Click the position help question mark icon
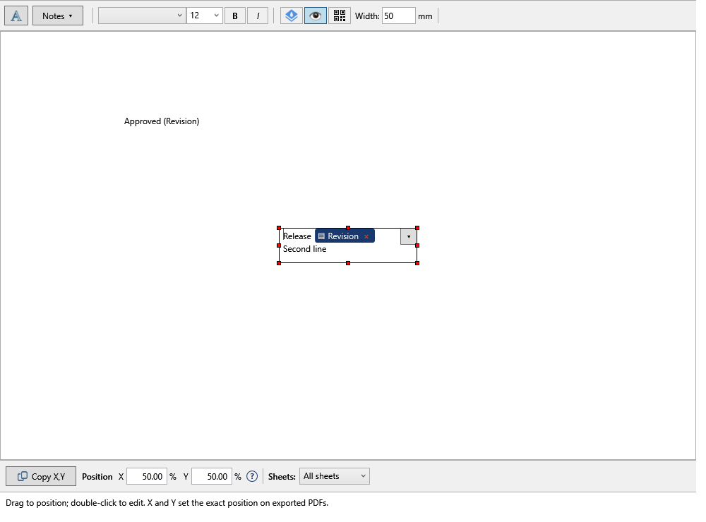 pos(252,477)
